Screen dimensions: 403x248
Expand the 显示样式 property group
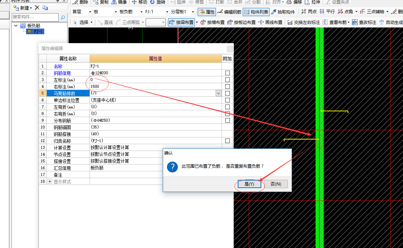coord(50,181)
